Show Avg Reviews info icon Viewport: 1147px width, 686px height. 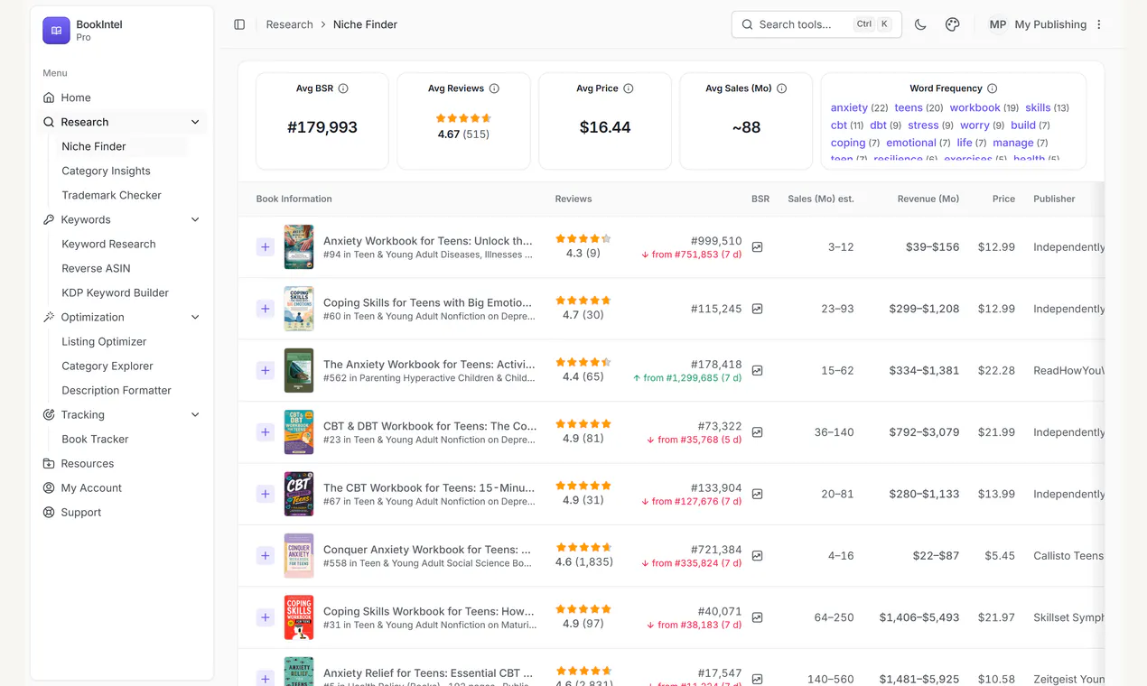coord(494,88)
